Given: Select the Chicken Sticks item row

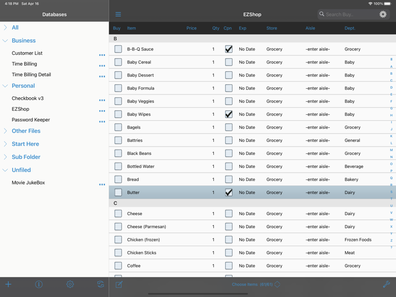Looking at the screenshot, I should pos(252,252).
